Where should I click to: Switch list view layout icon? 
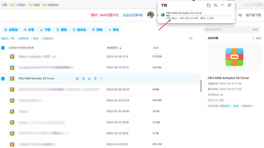click(191, 38)
